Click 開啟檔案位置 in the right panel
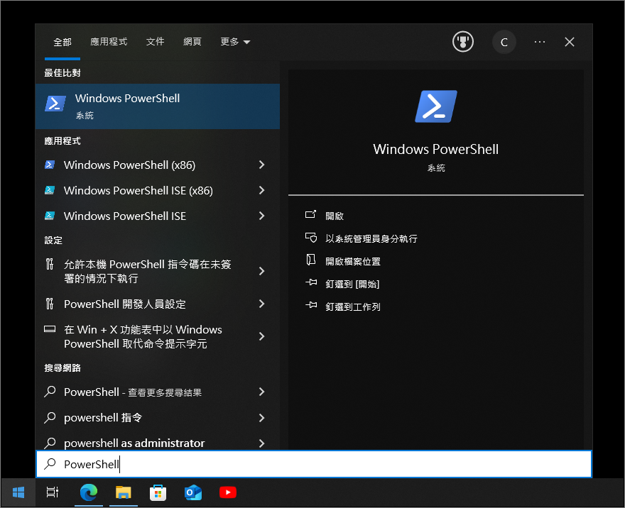This screenshot has height=508, width=625. [x=352, y=261]
